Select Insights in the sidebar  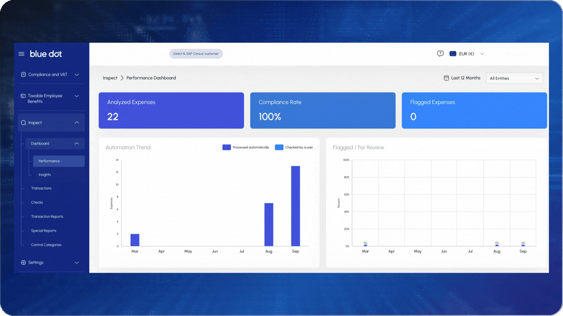(45, 175)
